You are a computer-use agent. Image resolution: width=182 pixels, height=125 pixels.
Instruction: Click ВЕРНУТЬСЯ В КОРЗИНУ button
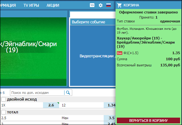148,121
